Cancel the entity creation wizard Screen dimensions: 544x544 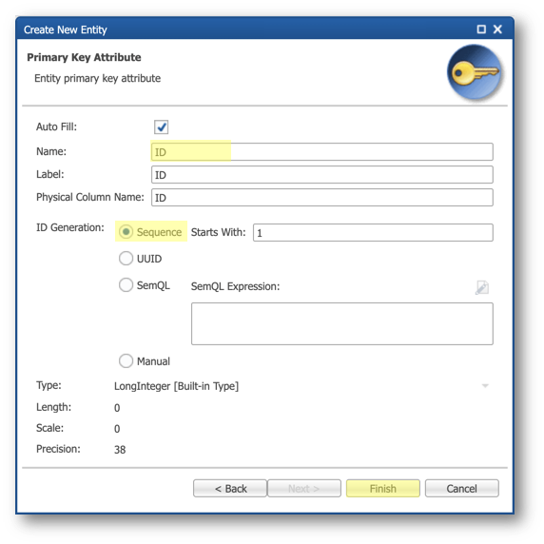(462, 489)
